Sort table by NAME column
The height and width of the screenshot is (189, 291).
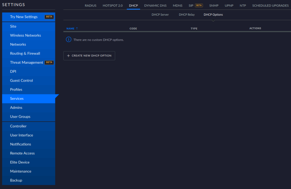pos(70,28)
